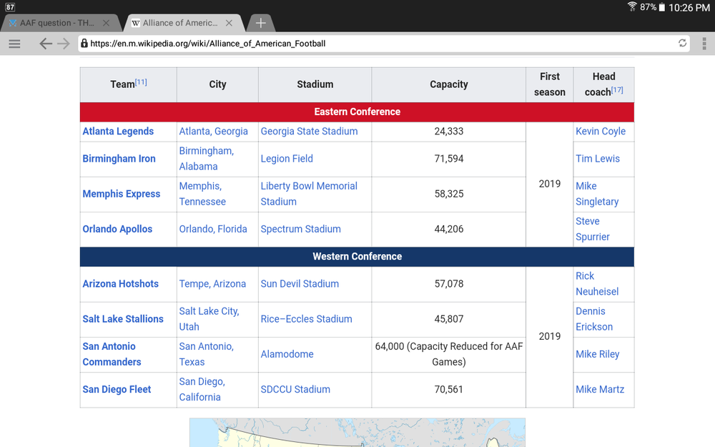Image resolution: width=715 pixels, height=447 pixels.
Task: Open the Liberty Bowl Memorial Stadium link
Action: coord(309,194)
